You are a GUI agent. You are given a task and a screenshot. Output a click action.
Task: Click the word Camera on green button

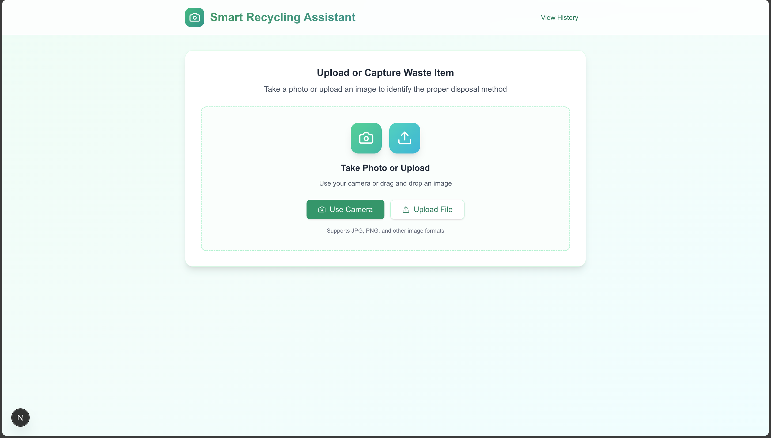(359, 210)
